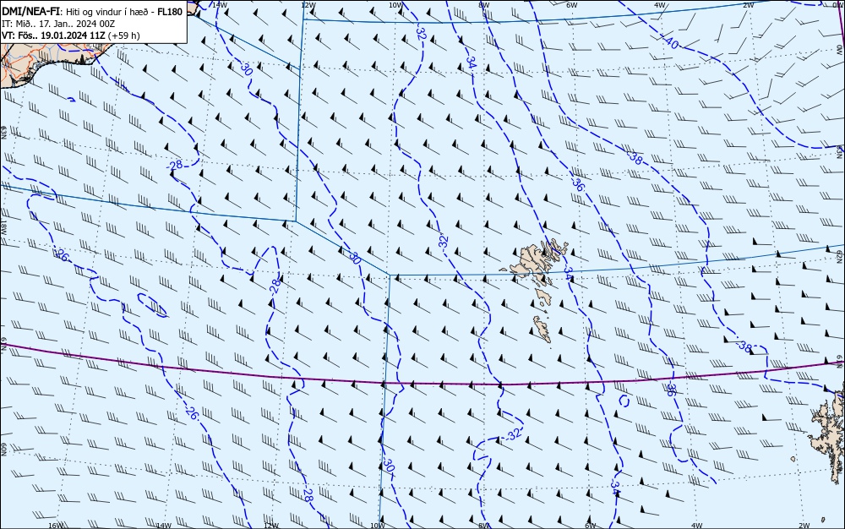Click the 10W longitude label on bottom edge
The width and height of the screenshot is (845, 529).
tap(378, 526)
